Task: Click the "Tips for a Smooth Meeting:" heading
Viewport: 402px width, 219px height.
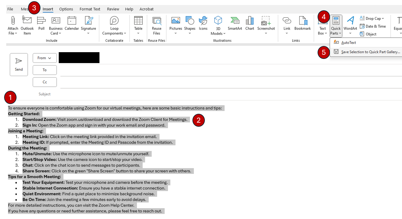Action: coord(35,177)
